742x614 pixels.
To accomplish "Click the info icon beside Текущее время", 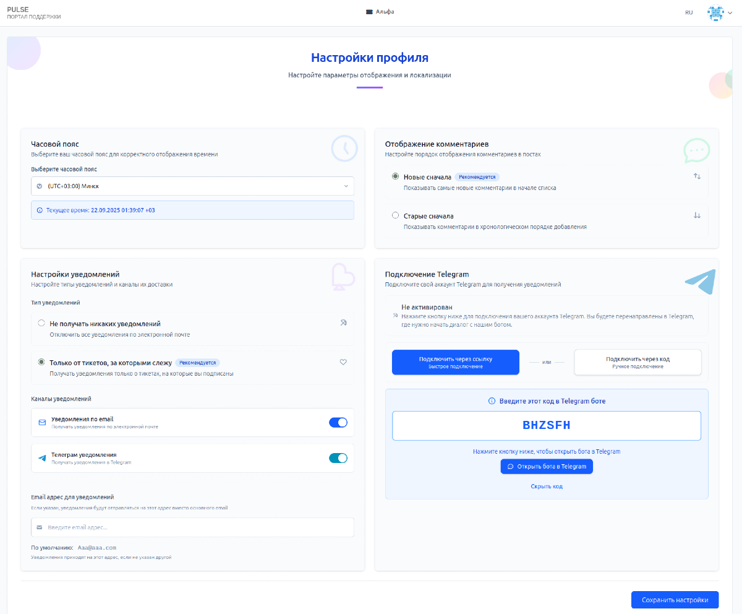I will pos(40,210).
